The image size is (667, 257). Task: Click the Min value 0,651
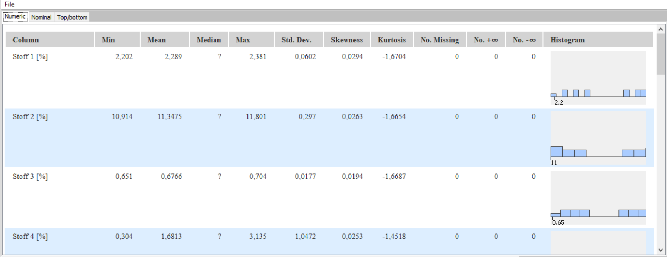(124, 176)
